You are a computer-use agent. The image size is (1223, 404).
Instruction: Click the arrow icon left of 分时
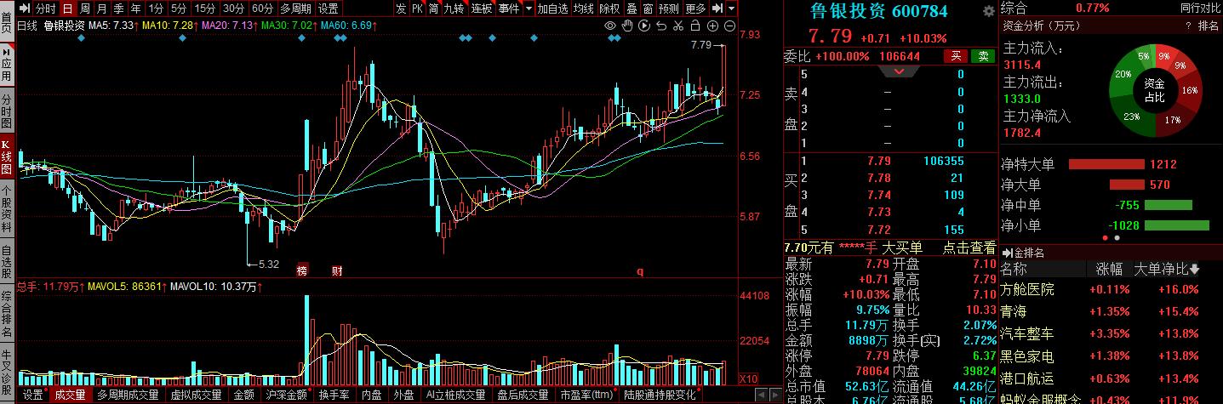(x=25, y=9)
